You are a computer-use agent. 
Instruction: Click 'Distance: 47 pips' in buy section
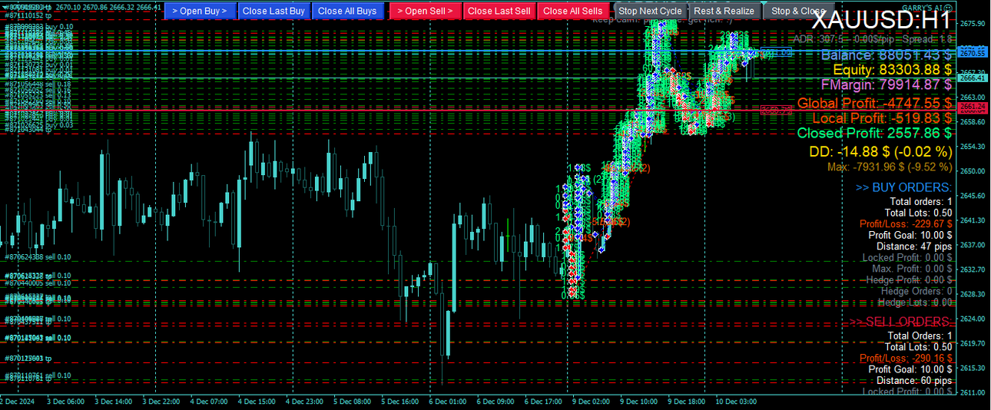(914, 246)
